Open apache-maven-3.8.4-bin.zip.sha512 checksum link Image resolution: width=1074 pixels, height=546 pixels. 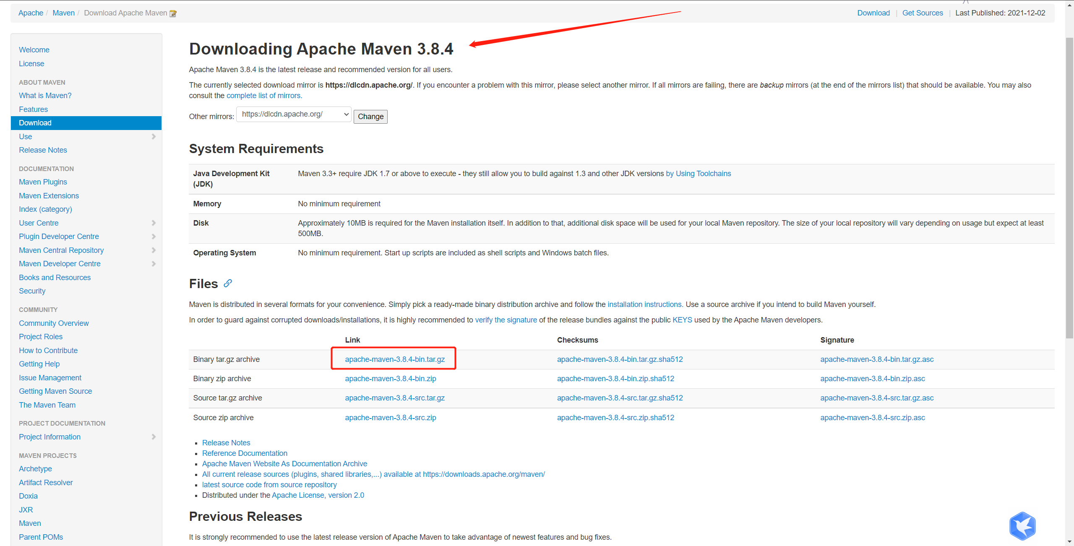615,379
